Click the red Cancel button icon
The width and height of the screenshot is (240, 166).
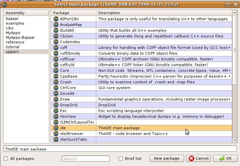[191, 159]
